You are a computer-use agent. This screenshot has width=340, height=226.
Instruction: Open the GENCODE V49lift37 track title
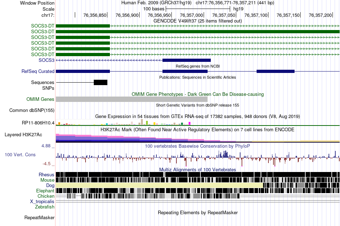[198, 21]
